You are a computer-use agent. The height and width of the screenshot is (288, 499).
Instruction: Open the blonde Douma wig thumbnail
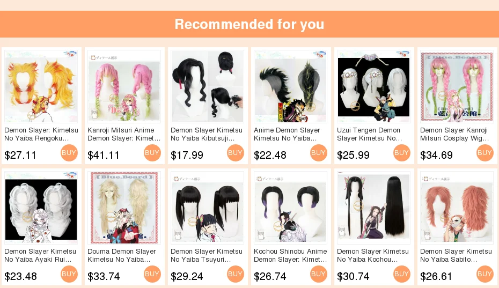pos(124,208)
